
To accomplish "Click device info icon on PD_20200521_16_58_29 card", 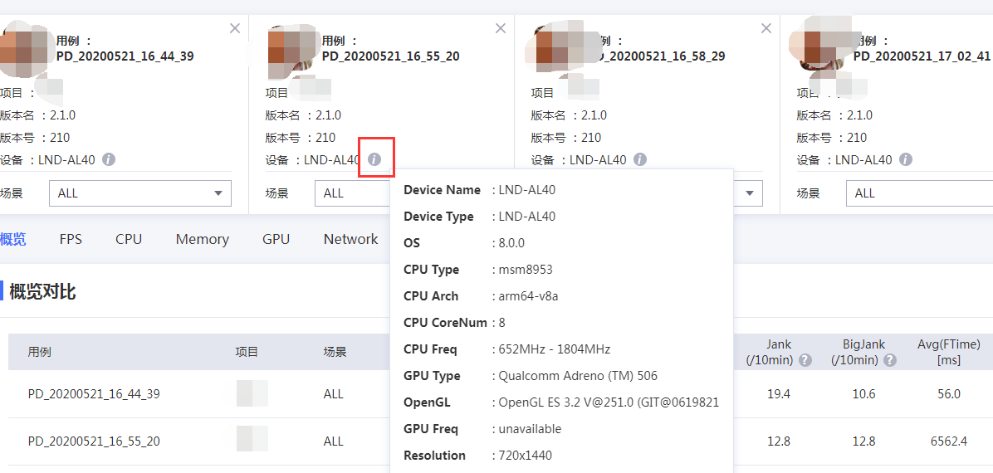I will click(640, 159).
